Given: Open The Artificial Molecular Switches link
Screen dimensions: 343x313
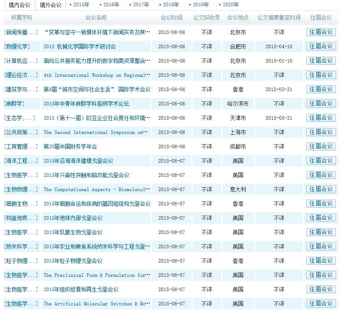Looking at the screenshot, I should tap(97, 304).
